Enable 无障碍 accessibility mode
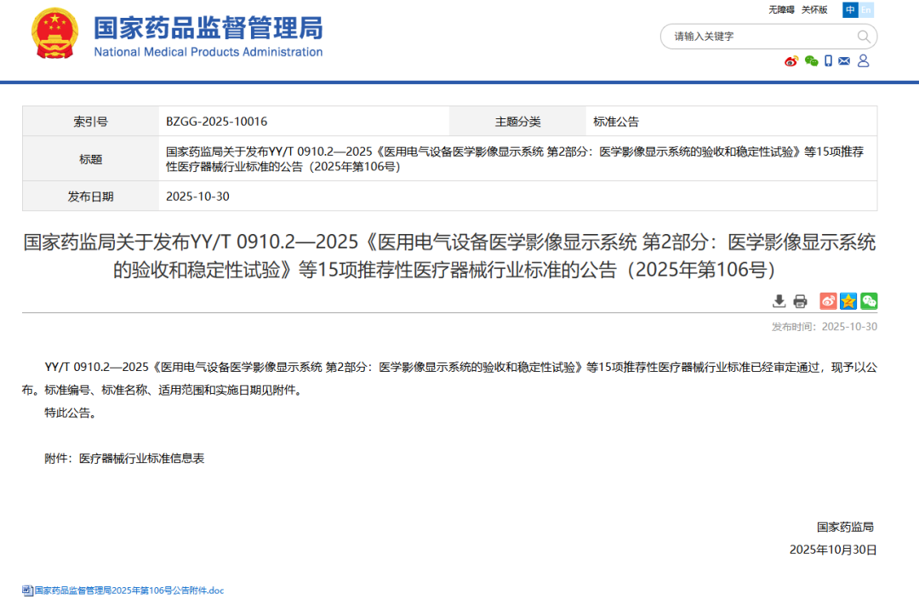The height and width of the screenshot is (605, 919). coord(781,10)
